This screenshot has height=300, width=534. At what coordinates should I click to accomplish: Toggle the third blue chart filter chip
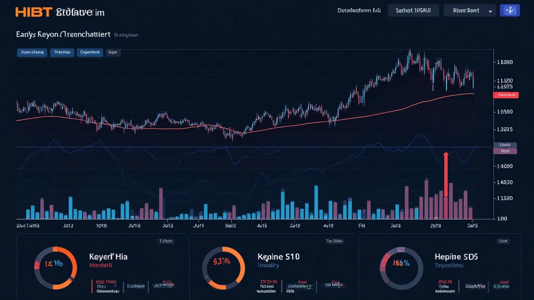point(90,52)
